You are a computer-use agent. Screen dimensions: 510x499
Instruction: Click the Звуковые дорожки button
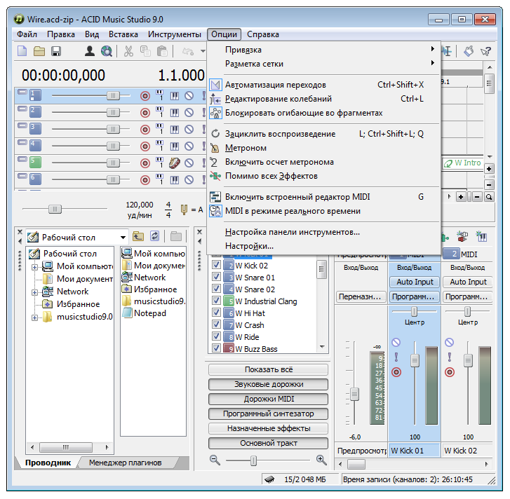coord(269,384)
